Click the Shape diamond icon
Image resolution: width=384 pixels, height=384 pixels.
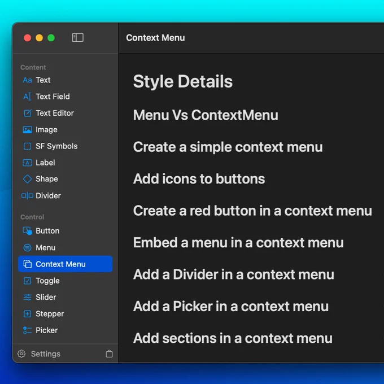click(27, 179)
